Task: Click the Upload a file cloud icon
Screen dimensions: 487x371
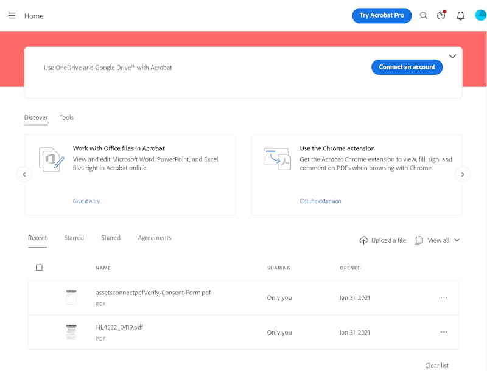Action: click(x=363, y=240)
